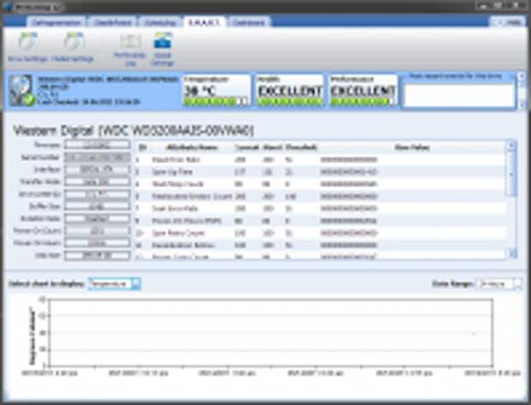Click the blue toolbox icon in the toolbar
Viewport: 531px width, 405px height.
[163, 41]
